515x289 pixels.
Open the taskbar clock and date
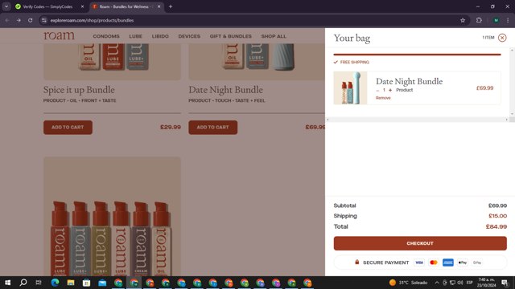click(486, 283)
